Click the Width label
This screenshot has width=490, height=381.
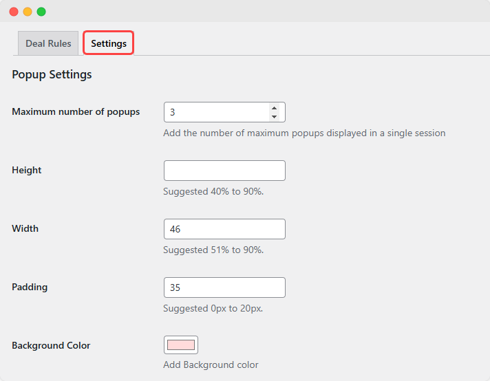[25, 228]
